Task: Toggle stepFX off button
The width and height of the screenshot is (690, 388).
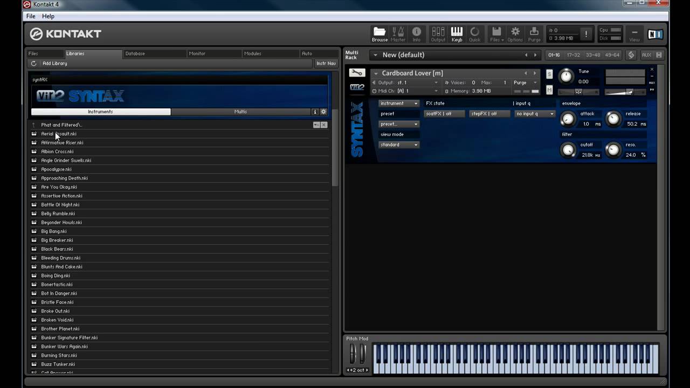Action: 489,114
